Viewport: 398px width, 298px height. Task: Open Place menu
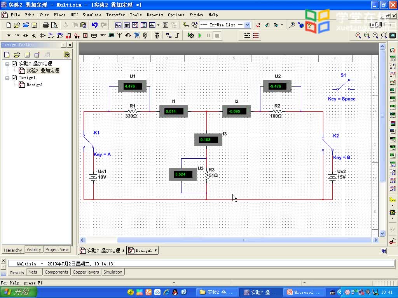(x=59, y=15)
